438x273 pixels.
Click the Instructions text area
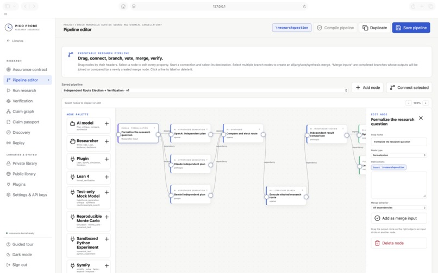[x=399, y=185]
